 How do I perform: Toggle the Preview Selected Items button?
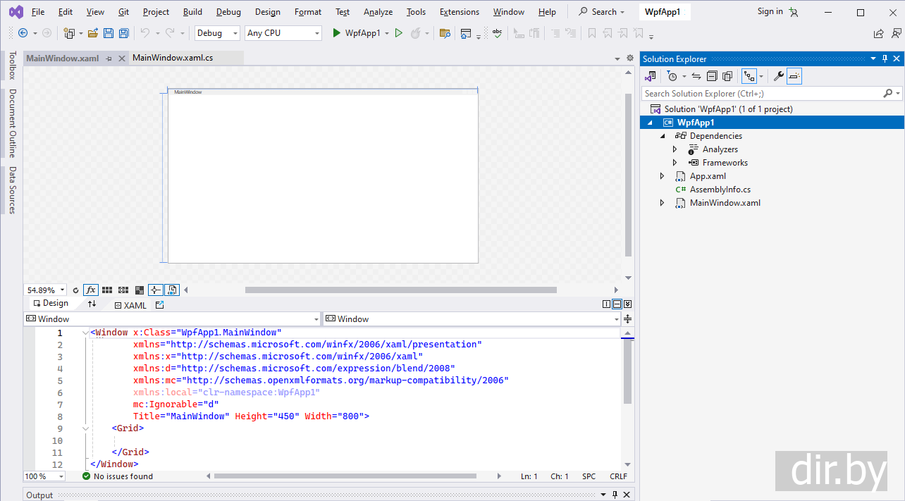(794, 76)
